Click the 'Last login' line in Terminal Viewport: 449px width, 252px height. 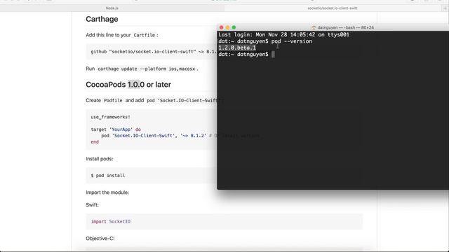point(283,34)
